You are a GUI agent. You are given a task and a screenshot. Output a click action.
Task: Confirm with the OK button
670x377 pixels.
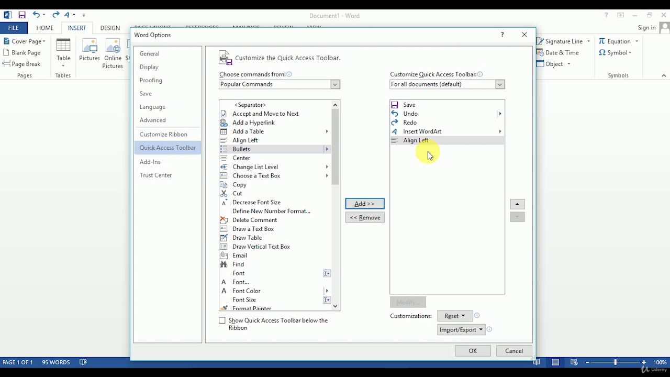[473, 351]
